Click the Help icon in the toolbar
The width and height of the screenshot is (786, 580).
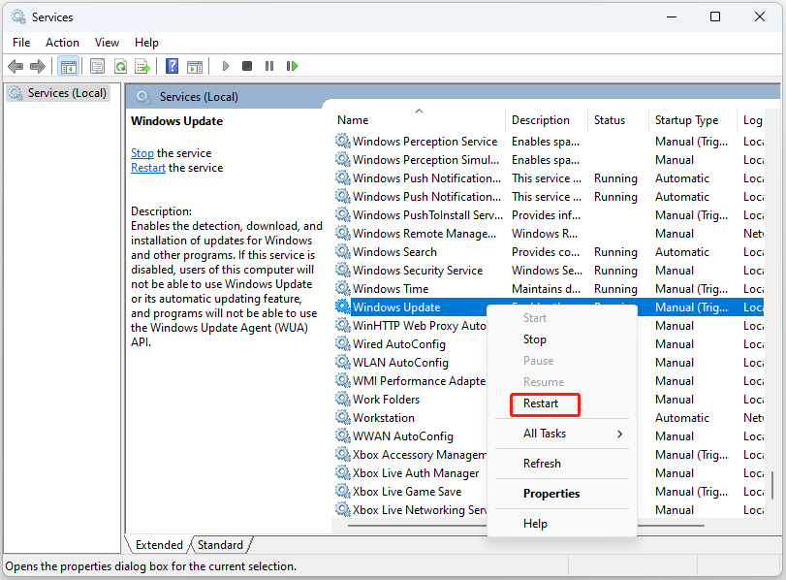click(172, 65)
